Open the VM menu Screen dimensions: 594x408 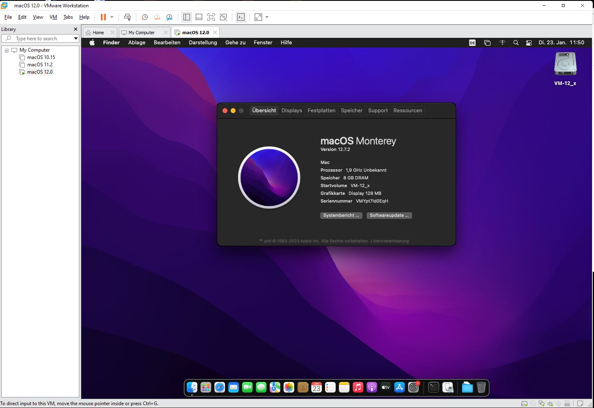coord(53,17)
